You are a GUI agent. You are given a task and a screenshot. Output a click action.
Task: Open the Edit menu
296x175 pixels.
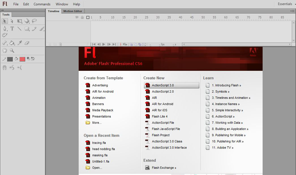[26, 4]
